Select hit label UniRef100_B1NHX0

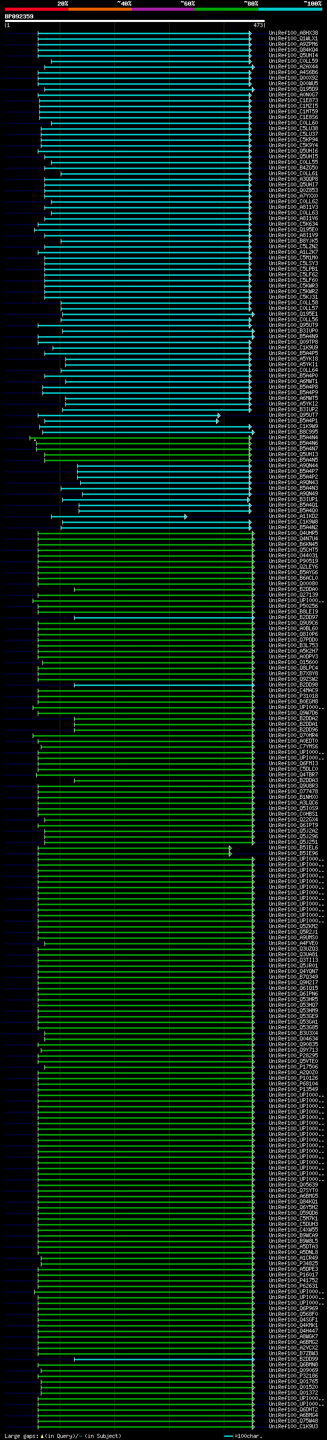(293, 798)
